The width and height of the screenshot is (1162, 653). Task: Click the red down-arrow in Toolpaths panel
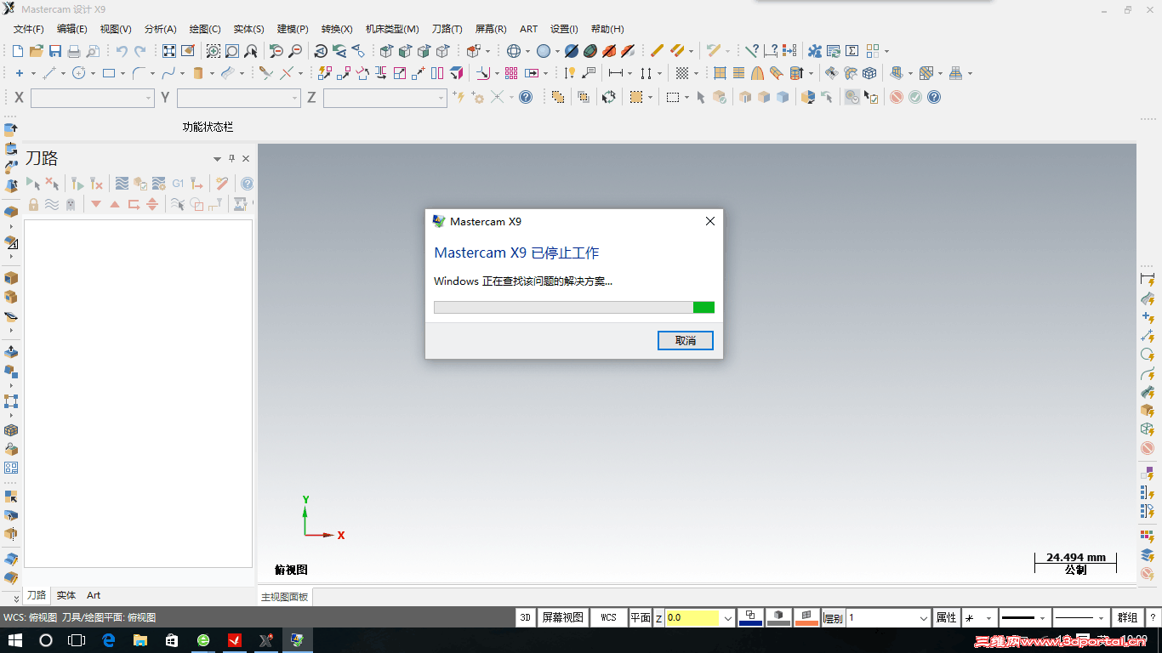[96, 204]
